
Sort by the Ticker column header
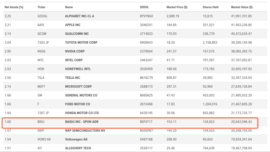pos(41,7)
